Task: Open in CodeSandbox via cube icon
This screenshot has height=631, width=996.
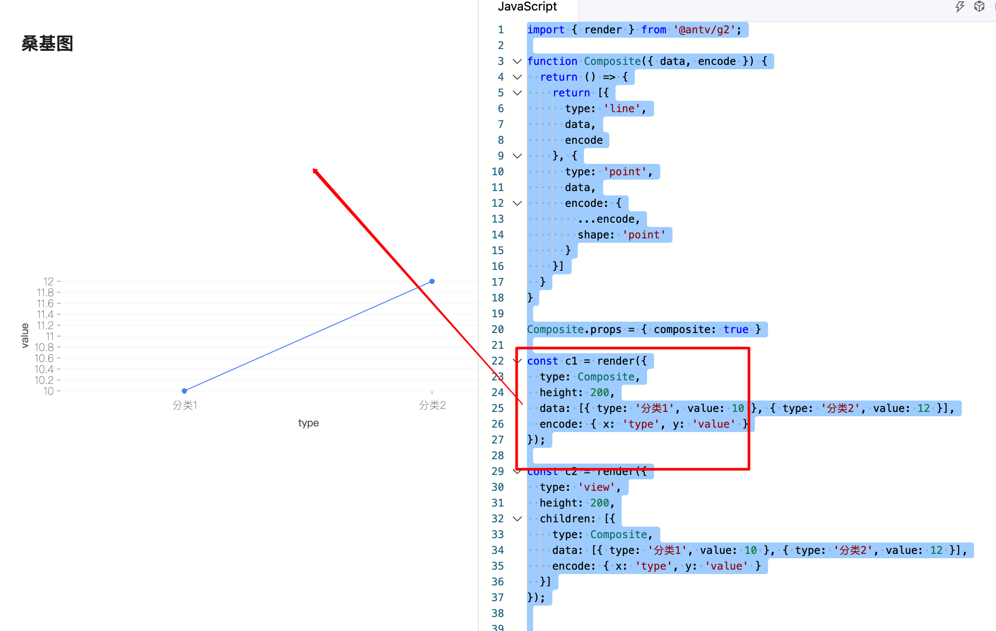Action: tap(979, 7)
